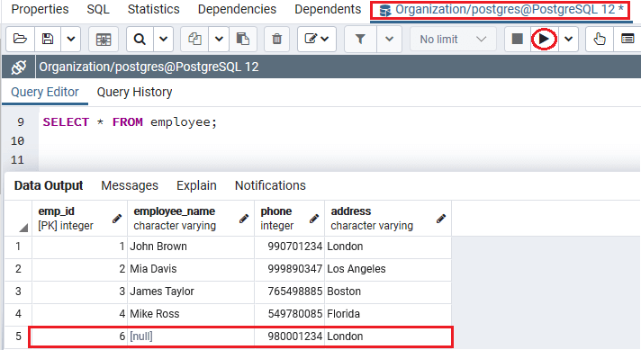Open the Messages tab
This screenshot has width=641, height=350.
tap(130, 186)
